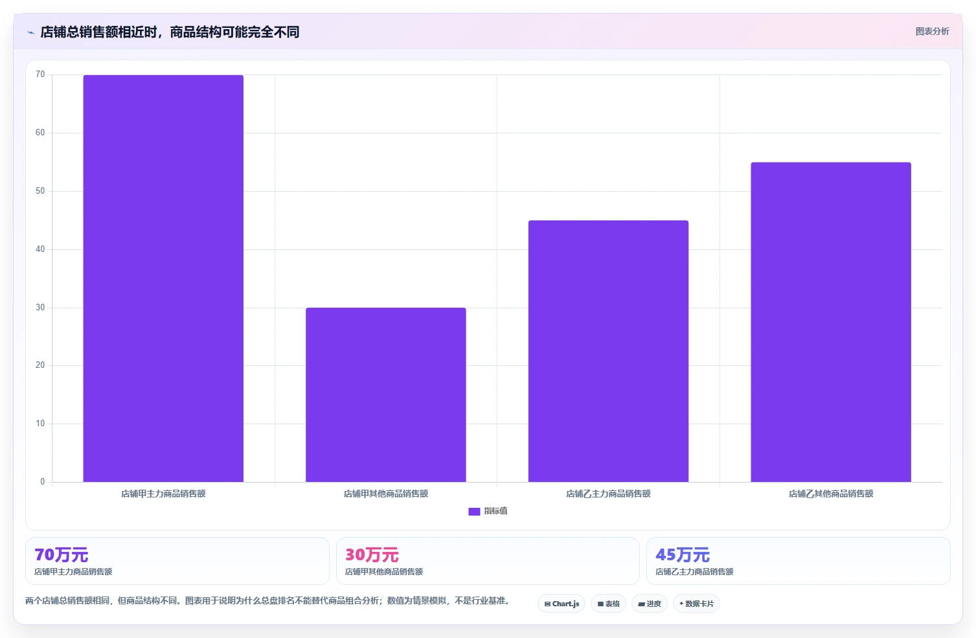Click the 店铺甲其他商品销售额 bar in the chart
This screenshot has width=976, height=638.
386,394
